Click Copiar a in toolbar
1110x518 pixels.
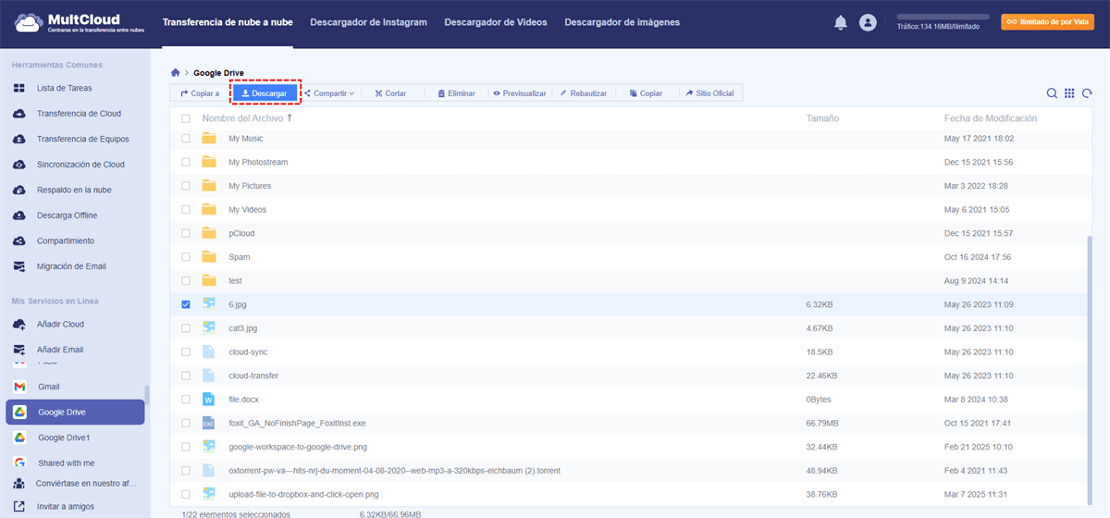pyautogui.click(x=200, y=93)
